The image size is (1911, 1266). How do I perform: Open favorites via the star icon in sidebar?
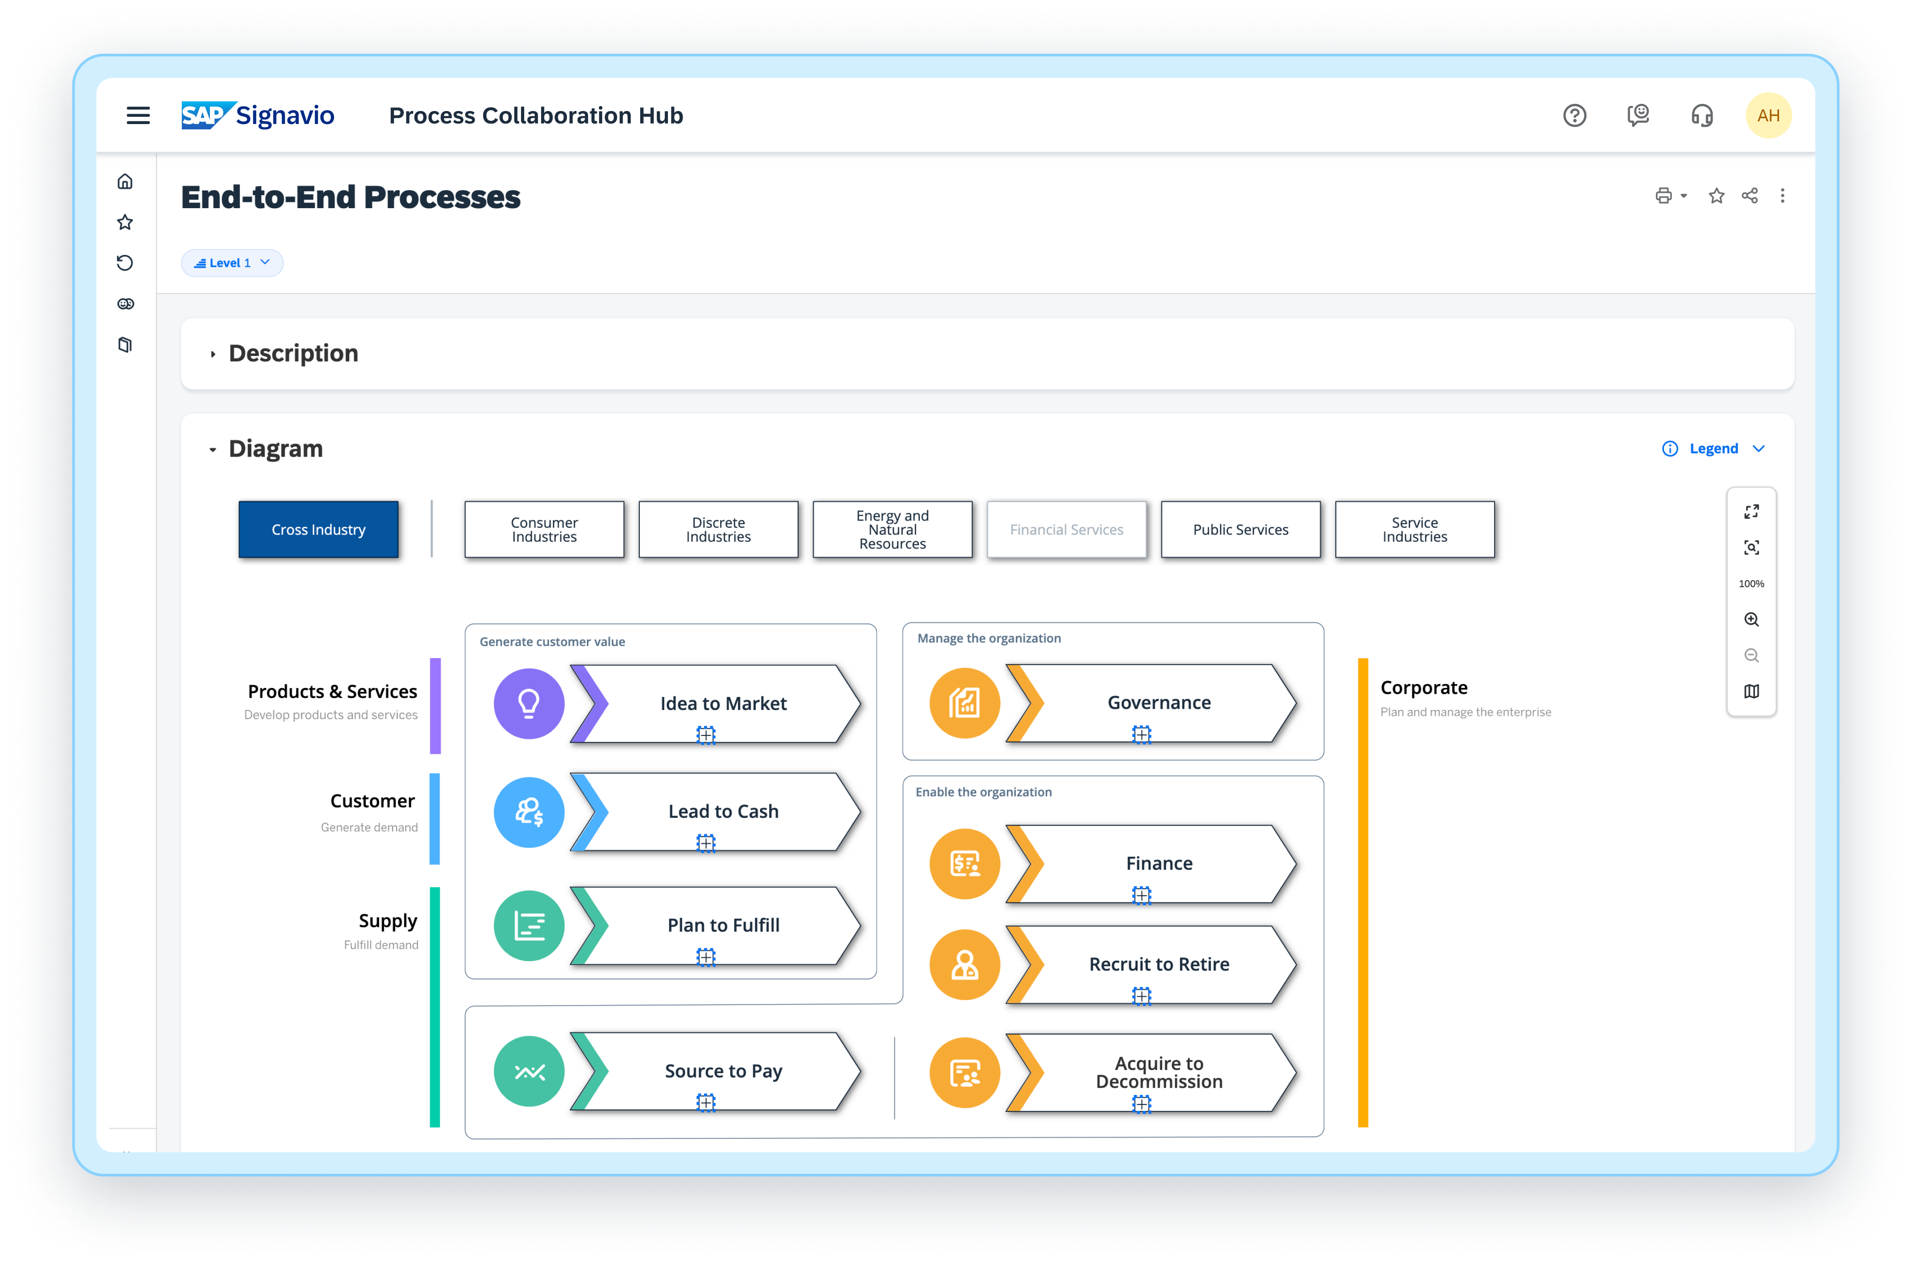pos(125,222)
